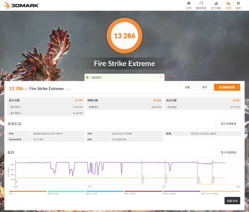Show details next to 监控 heading
The image size is (249, 212).
click(228, 152)
